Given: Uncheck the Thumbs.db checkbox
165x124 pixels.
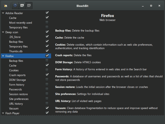Looking at the screenshot, I should (47, 51).
